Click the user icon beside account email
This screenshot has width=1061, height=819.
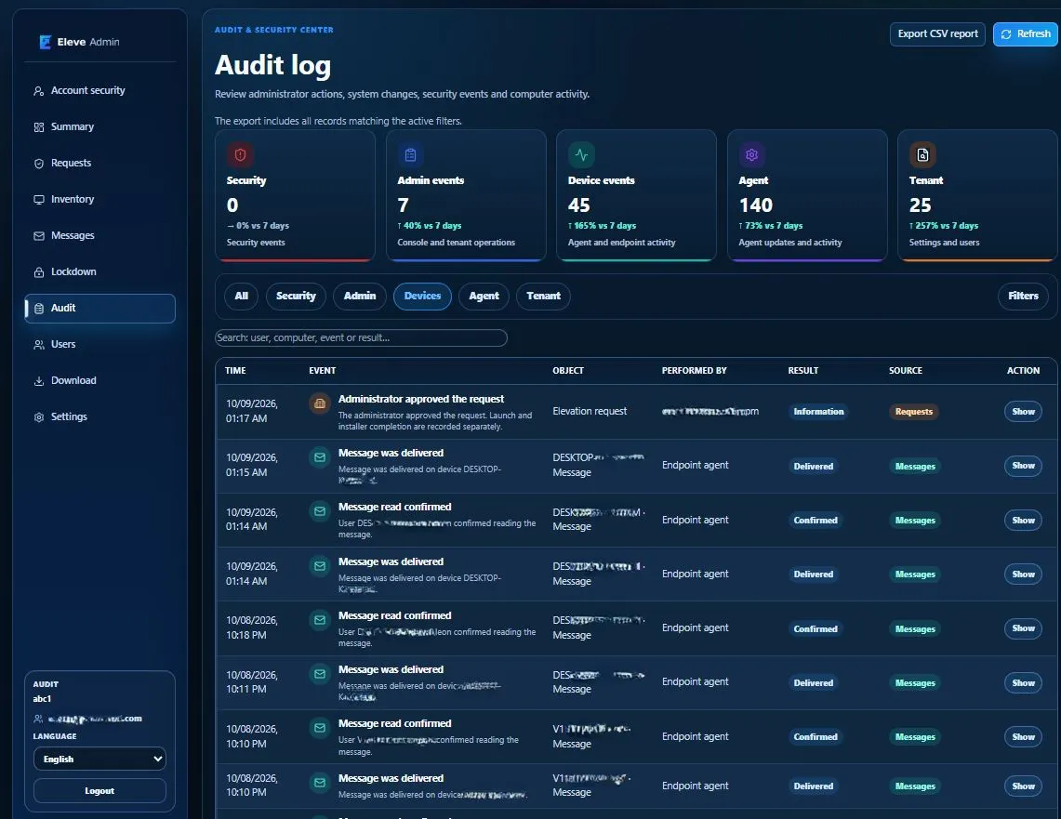[38, 719]
